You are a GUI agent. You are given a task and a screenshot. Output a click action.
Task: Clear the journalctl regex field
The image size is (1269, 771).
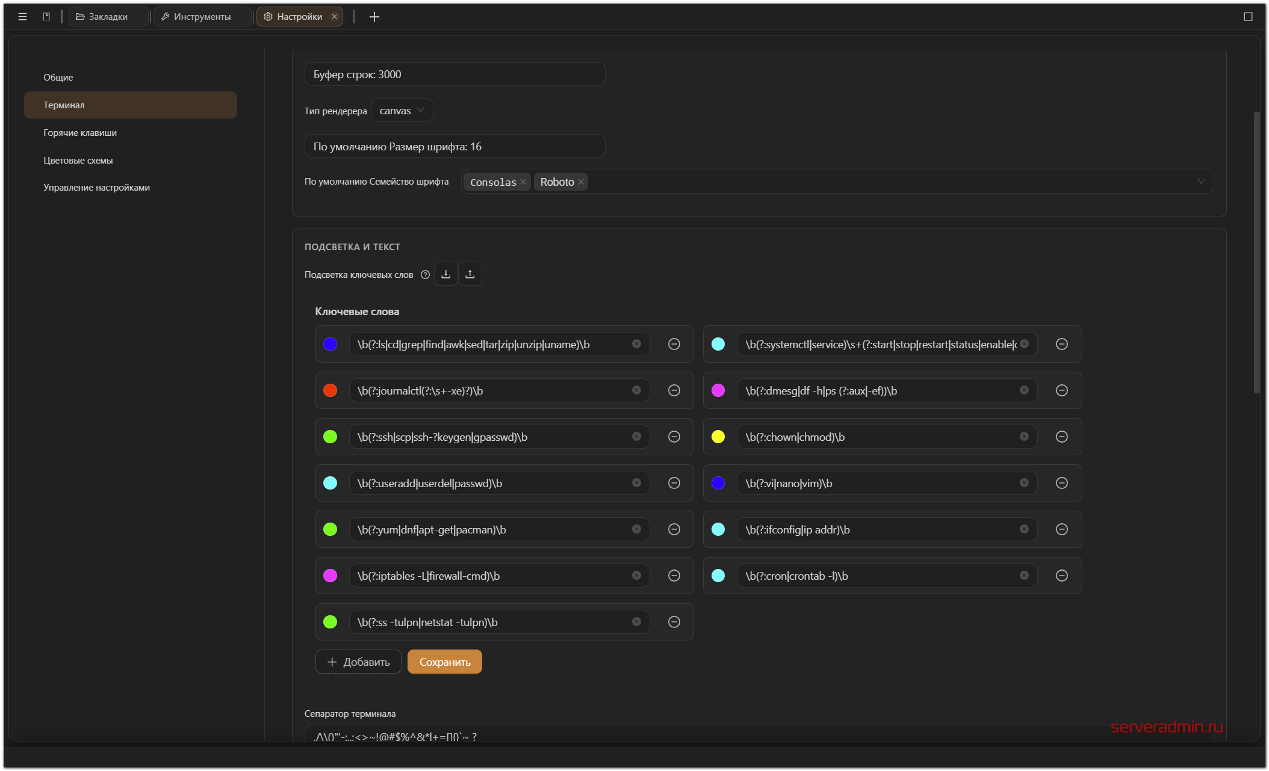point(636,390)
